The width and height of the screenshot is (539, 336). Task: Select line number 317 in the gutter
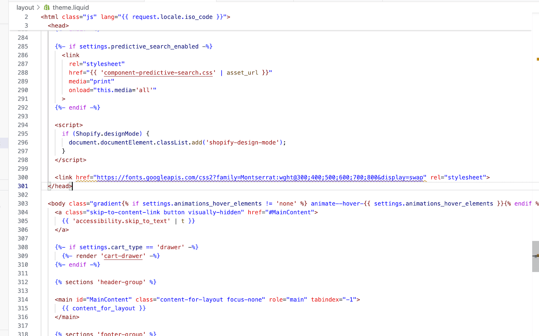23,326
